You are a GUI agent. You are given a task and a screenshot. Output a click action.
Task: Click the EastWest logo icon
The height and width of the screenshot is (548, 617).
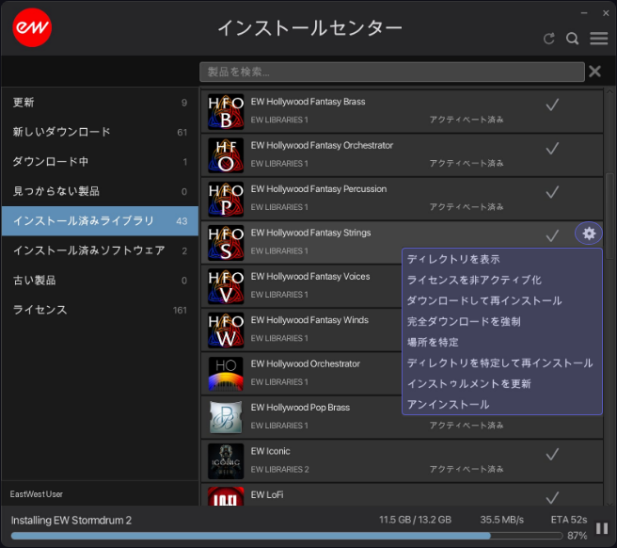pos(32,27)
